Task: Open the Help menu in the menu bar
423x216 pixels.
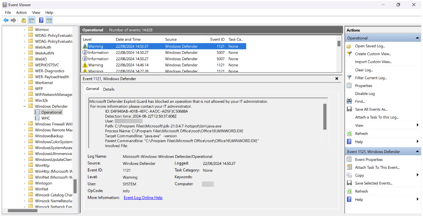Action: (x=49, y=12)
